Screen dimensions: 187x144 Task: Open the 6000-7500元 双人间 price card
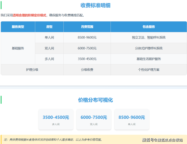pyautogui.click(x=94, y=120)
